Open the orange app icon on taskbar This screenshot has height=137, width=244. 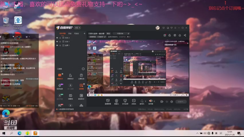[35, 133]
